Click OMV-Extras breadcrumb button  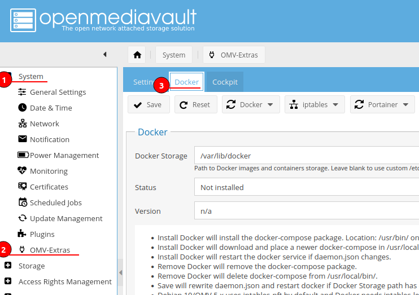click(234, 55)
